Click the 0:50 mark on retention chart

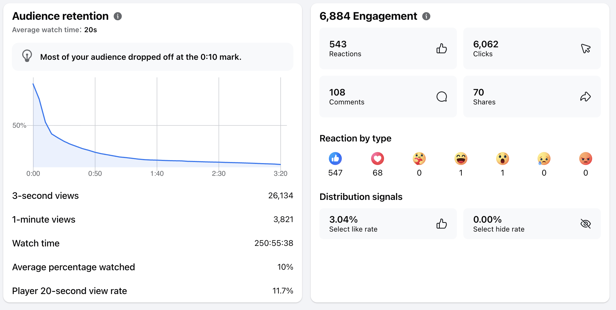(95, 173)
